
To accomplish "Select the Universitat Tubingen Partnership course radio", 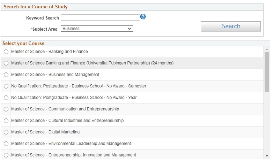I will pos(6,63).
